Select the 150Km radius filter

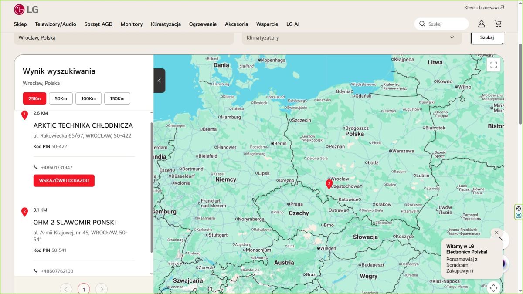click(x=117, y=98)
